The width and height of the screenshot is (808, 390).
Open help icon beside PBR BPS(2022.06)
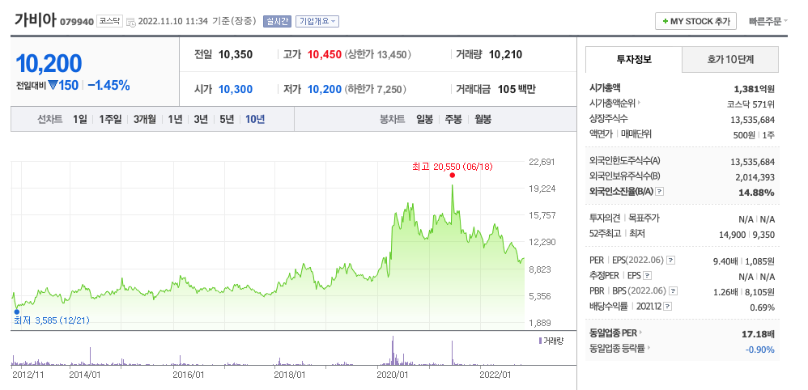coord(673,291)
